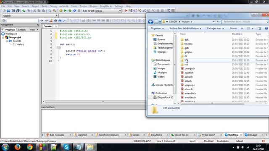Open Firefox from the taskbar
This screenshot has height=151, width=269.
17,147
